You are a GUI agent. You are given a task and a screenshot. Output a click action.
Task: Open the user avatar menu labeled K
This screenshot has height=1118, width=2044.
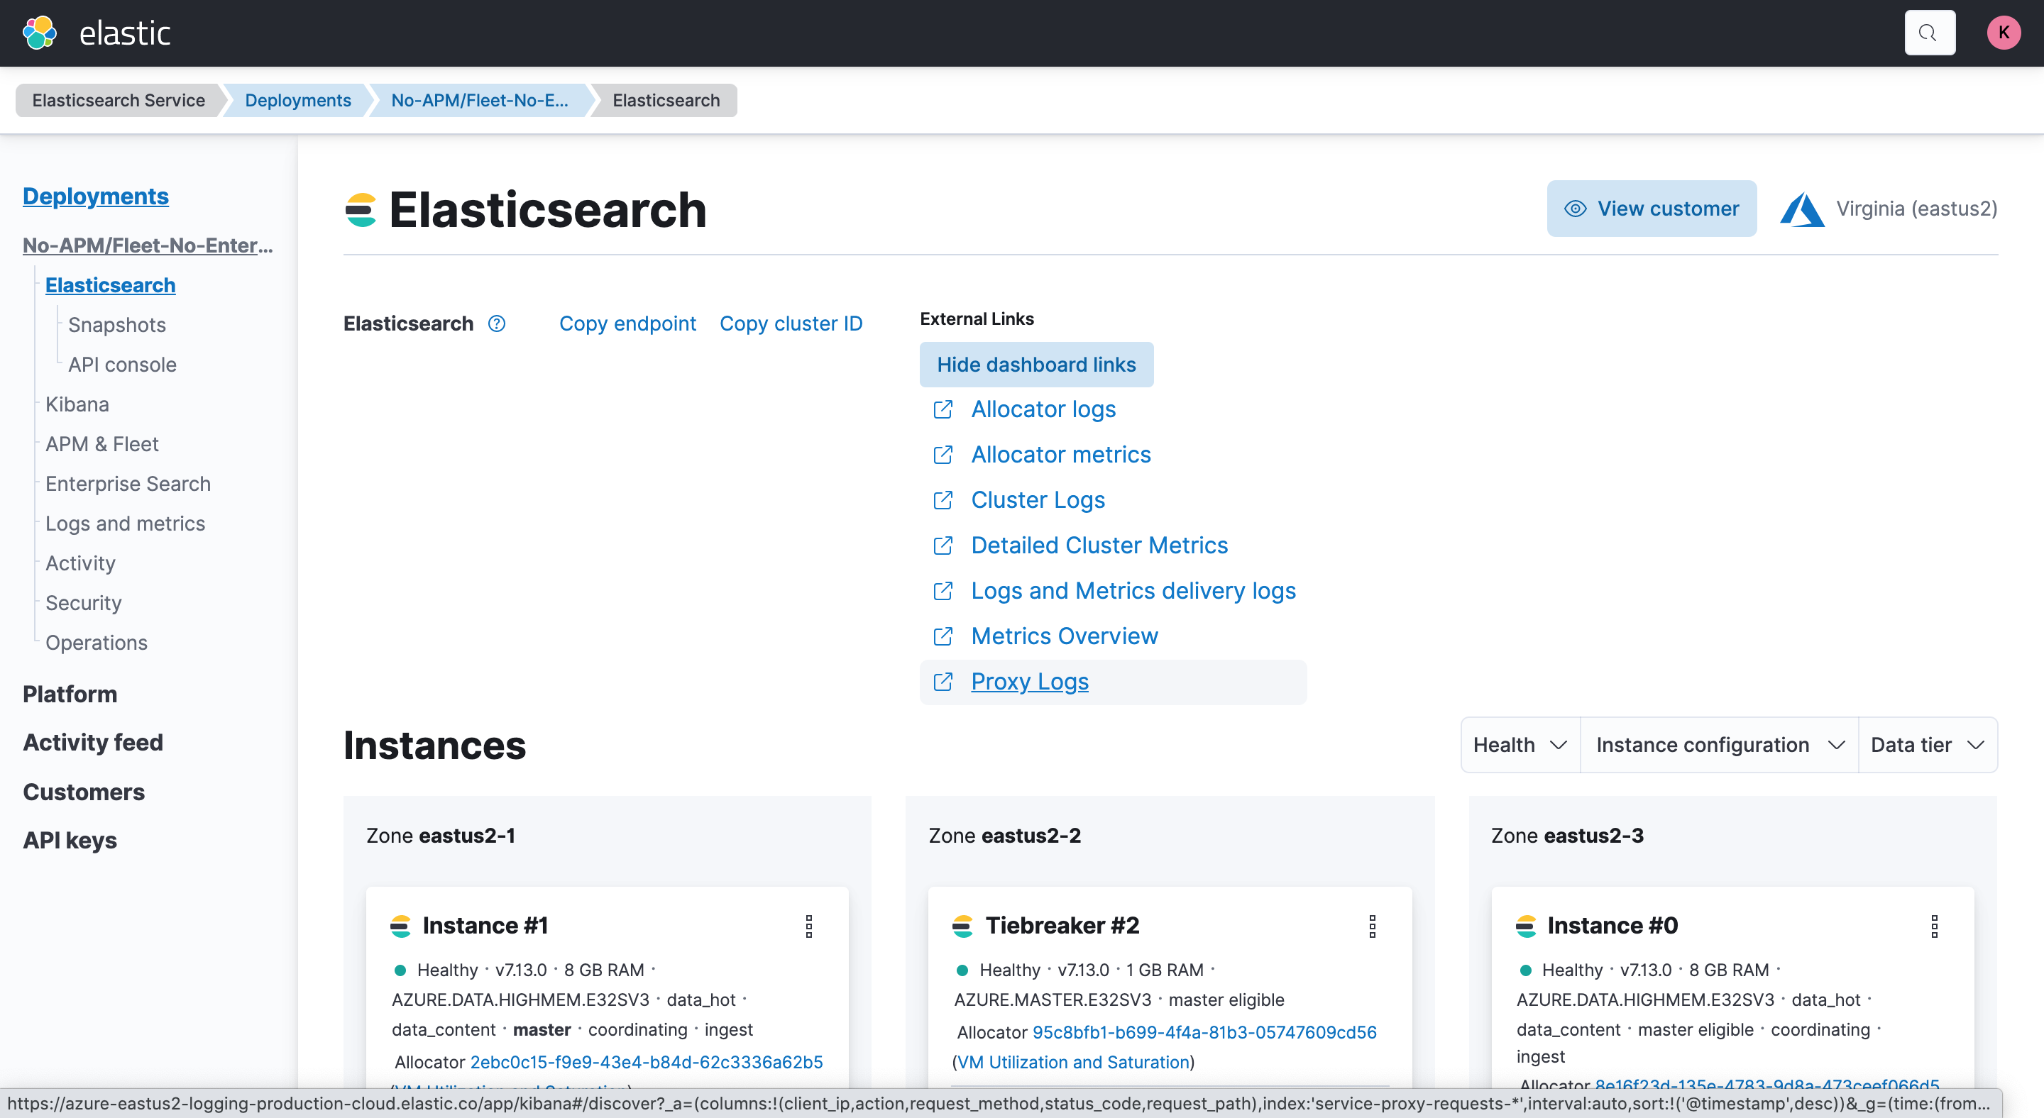2004,33
